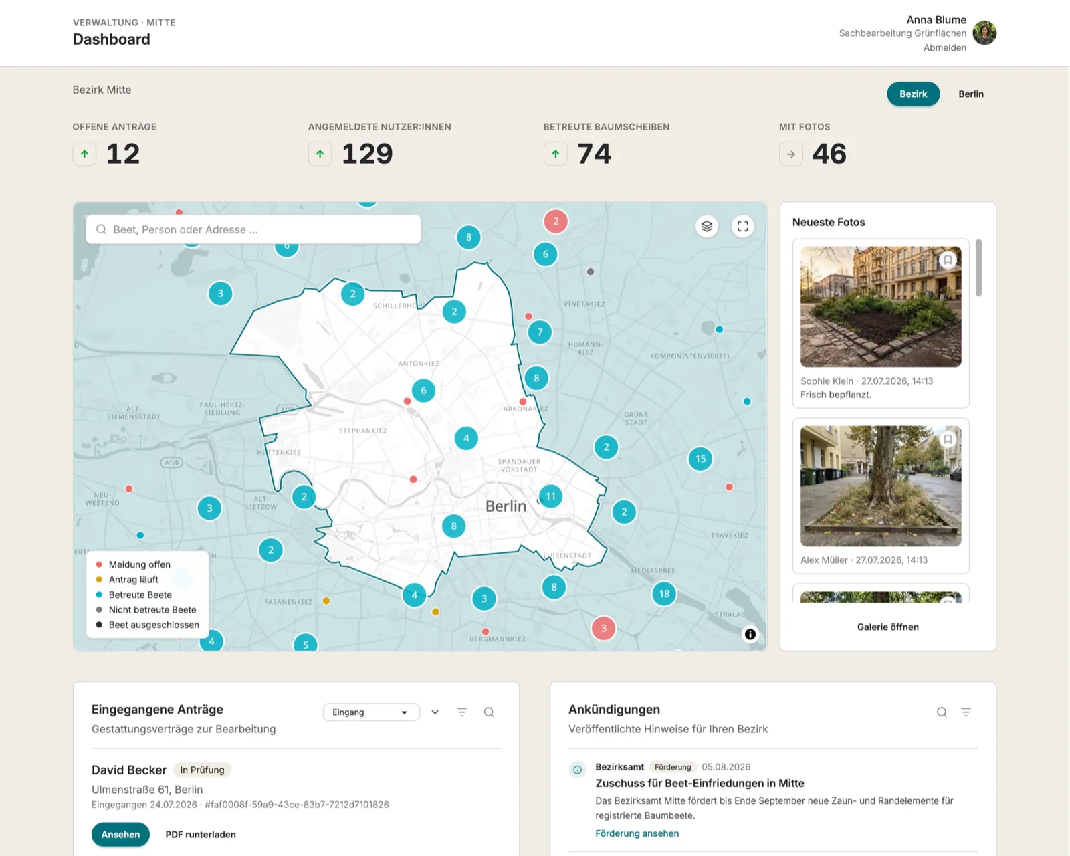Click the trend arrow for Betreute Baumscheiben
The width and height of the screenshot is (1070, 856).
pyautogui.click(x=555, y=154)
